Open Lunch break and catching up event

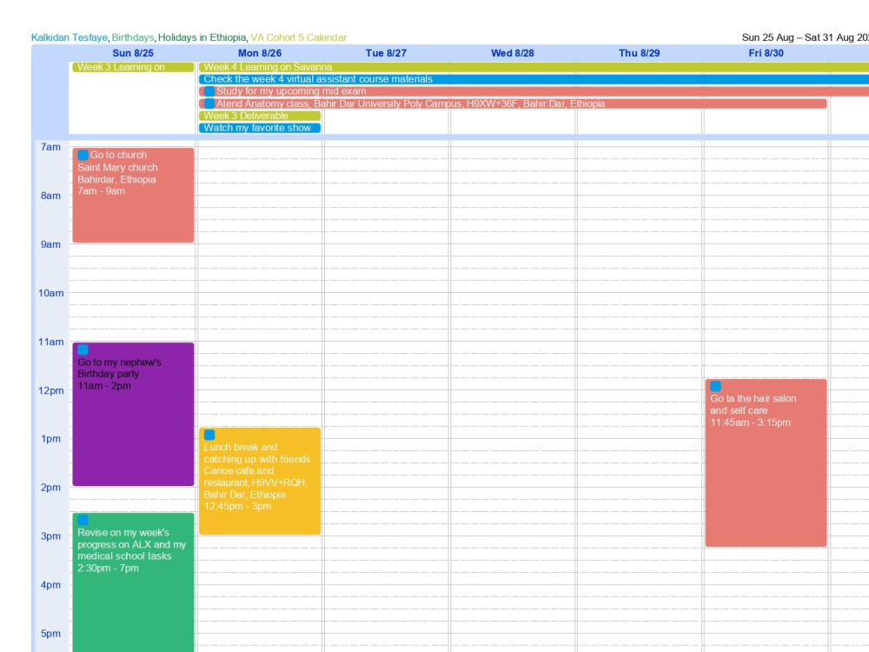260,482
